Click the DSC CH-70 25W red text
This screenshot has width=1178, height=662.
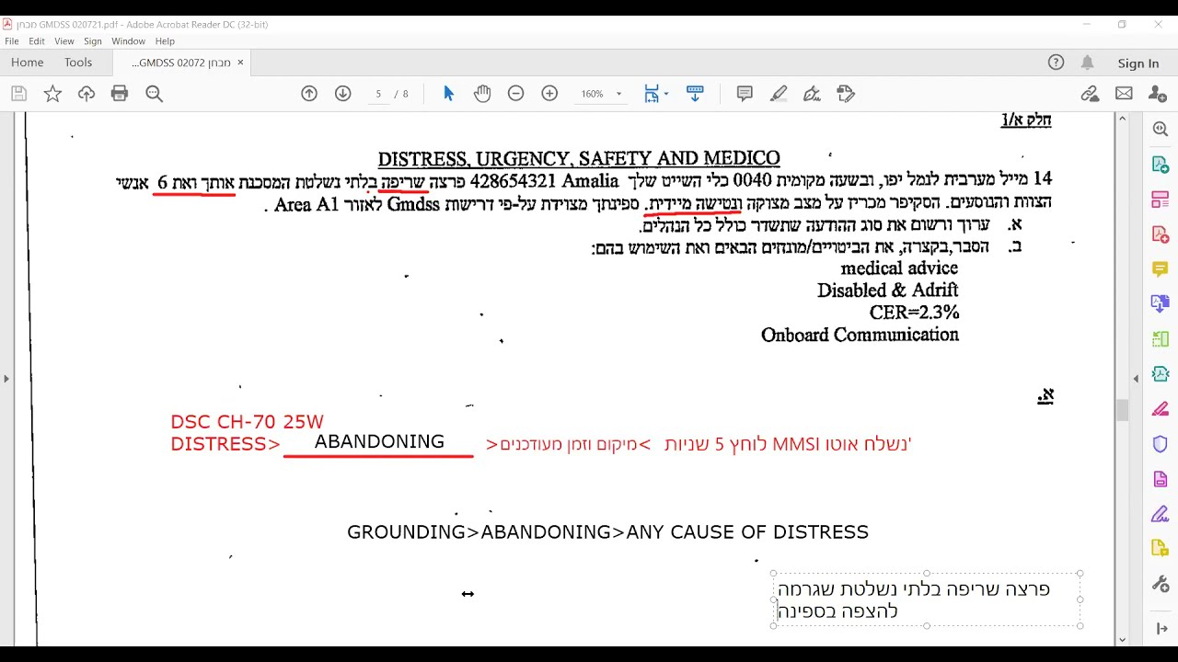pos(247,422)
